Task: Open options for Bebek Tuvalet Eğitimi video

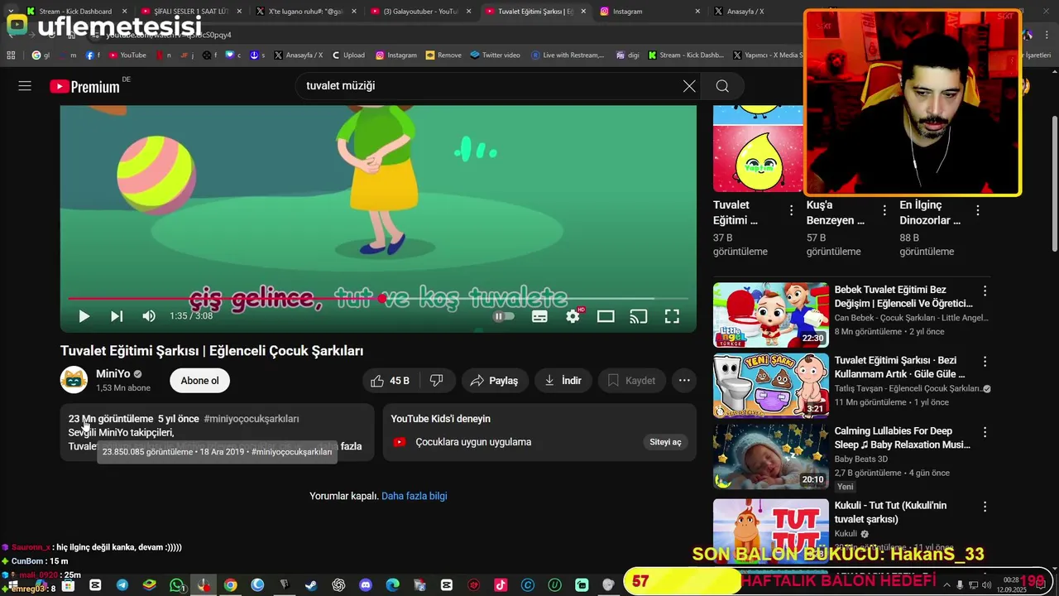Action: (985, 291)
